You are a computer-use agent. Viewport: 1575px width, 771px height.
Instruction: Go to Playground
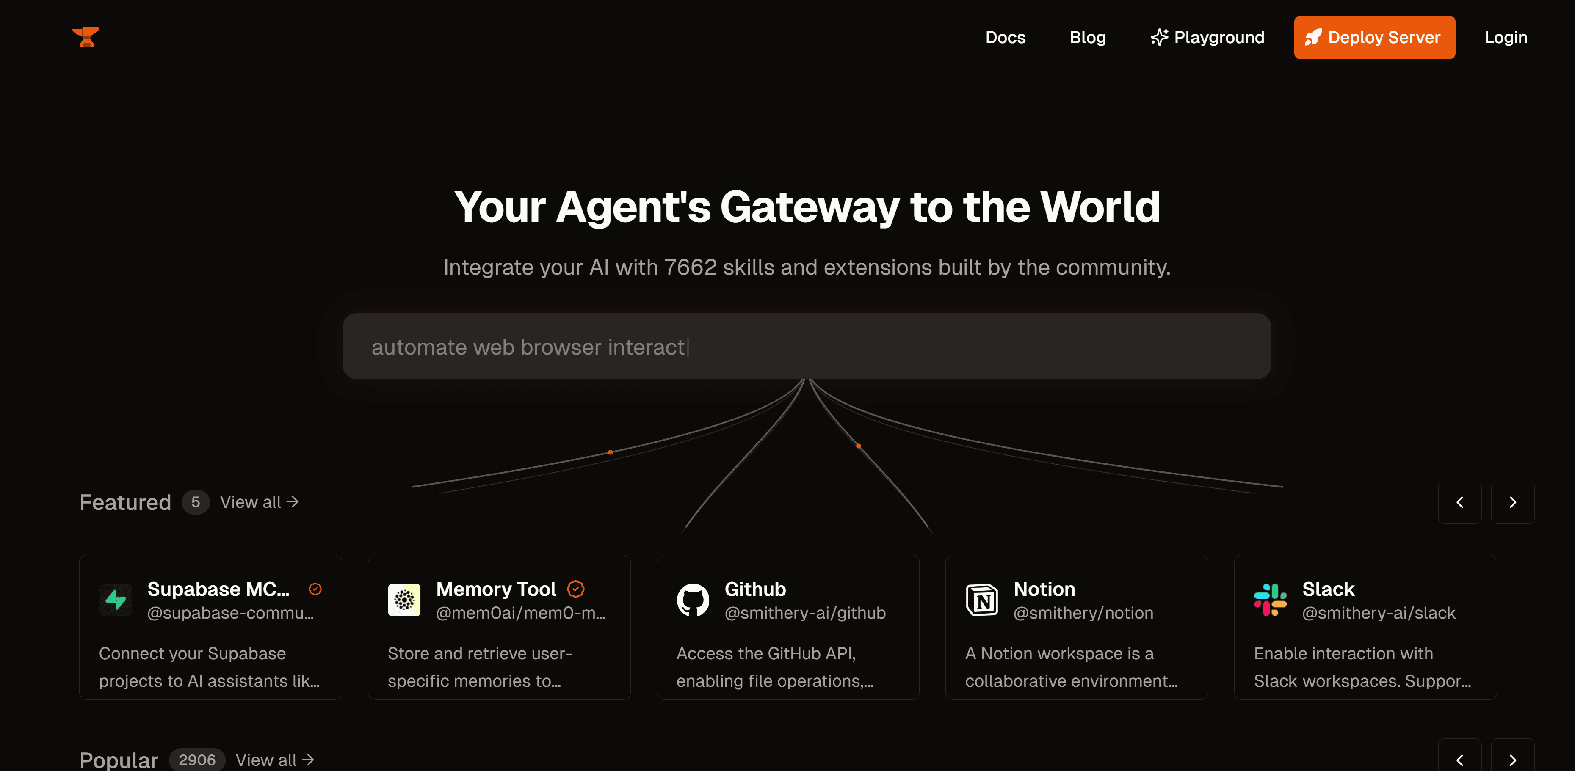[1207, 37]
